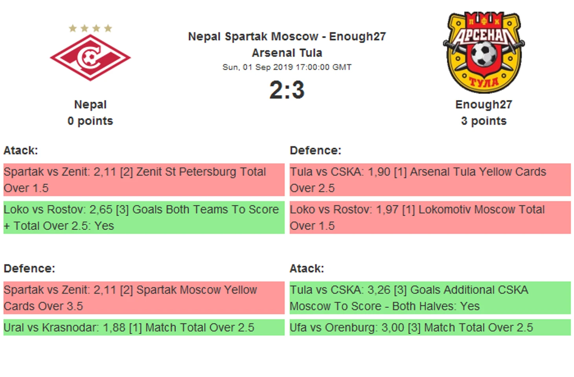574x377 pixels.
Task: Select Loko vs Rostov Lokomotiv Total Over 1.5 bet
Action: [x=430, y=217]
